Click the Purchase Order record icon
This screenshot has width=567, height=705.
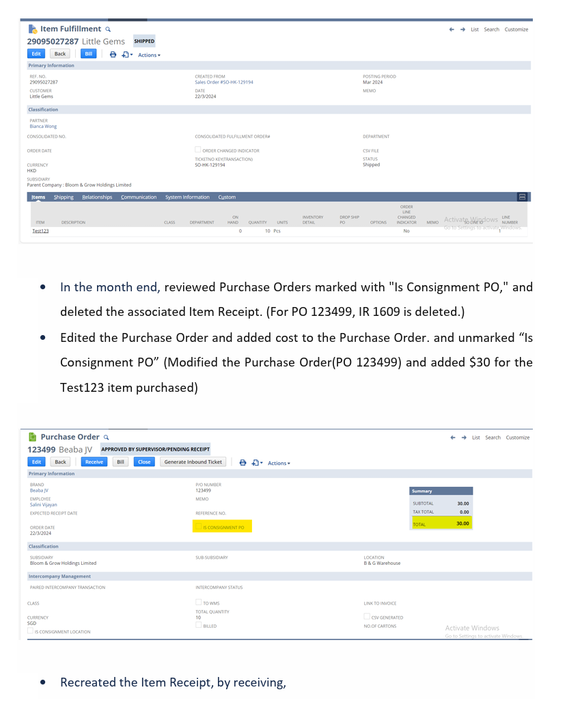click(x=32, y=437)
